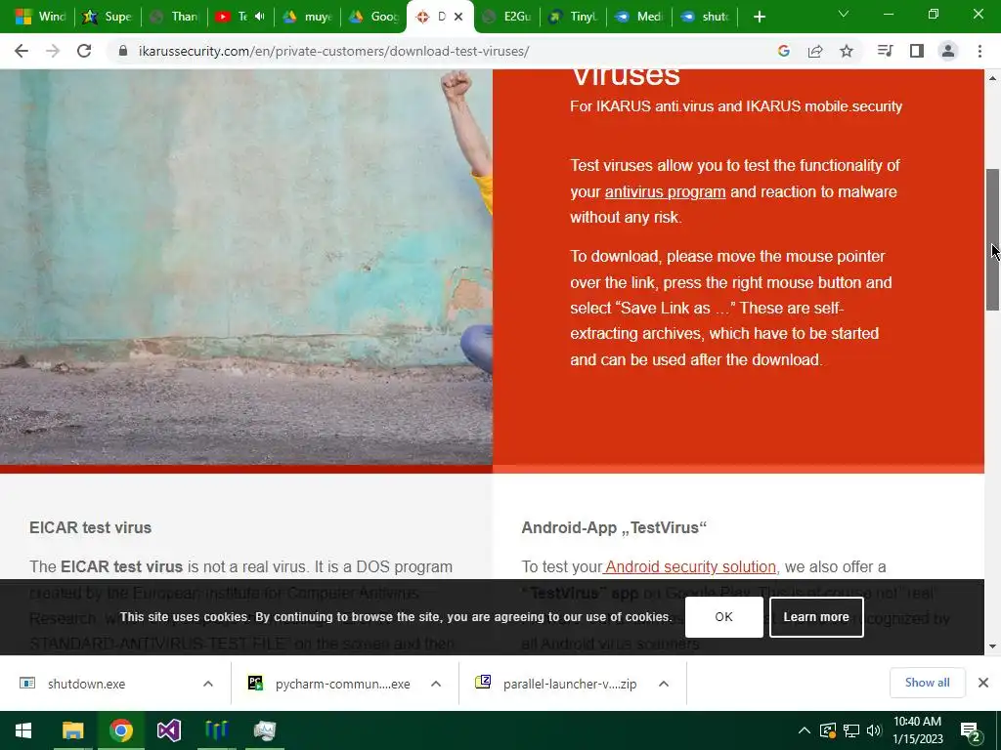This screenshot has height=750, width=1001.
Task: Expand options for pycharm download
Action: click(x=436, y=684)
